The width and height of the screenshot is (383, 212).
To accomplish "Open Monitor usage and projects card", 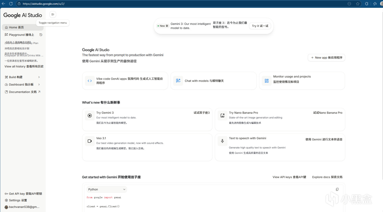I will tap(302, 81).
